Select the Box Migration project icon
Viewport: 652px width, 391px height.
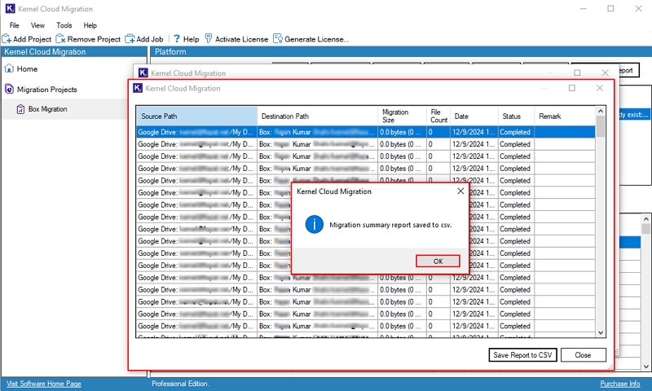pyautogui.click(x=20, y=109)
